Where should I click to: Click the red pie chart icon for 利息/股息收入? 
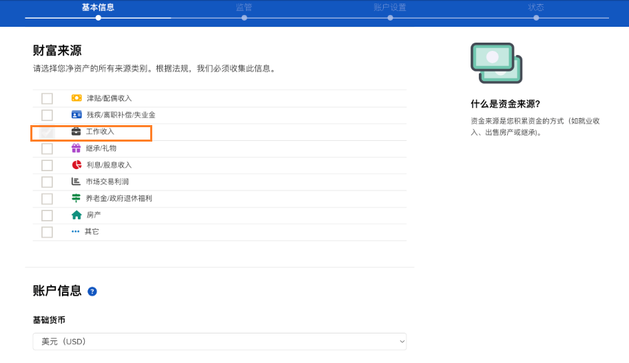click(x=76, y=165)
